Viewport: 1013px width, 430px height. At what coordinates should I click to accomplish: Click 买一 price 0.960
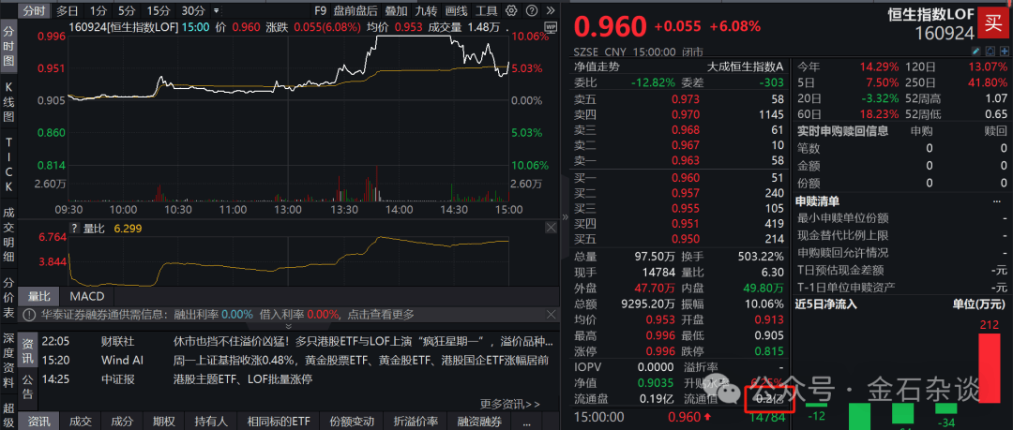click(x=686, y=178)
